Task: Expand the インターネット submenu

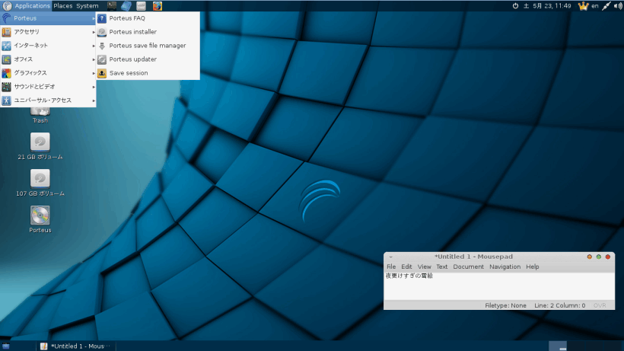Action: pyautogui.click(x=48, y=46)
